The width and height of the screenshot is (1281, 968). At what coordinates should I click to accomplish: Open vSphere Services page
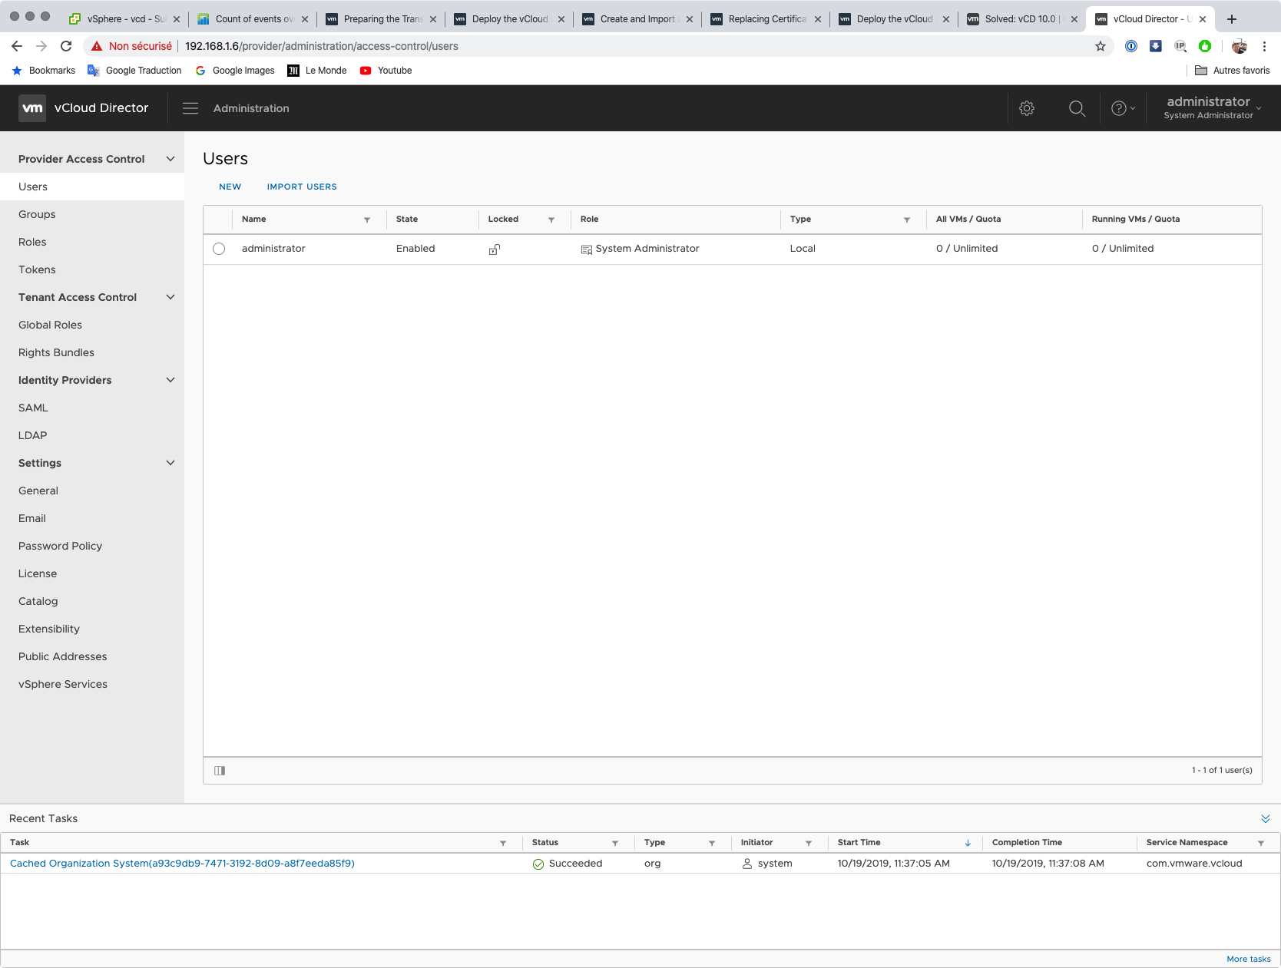pyautogui.click(x=63, y=684)
